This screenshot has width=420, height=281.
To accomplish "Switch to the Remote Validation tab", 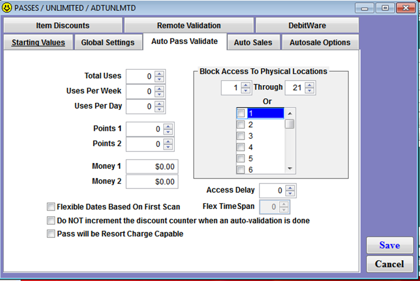I will pos(189,25).
